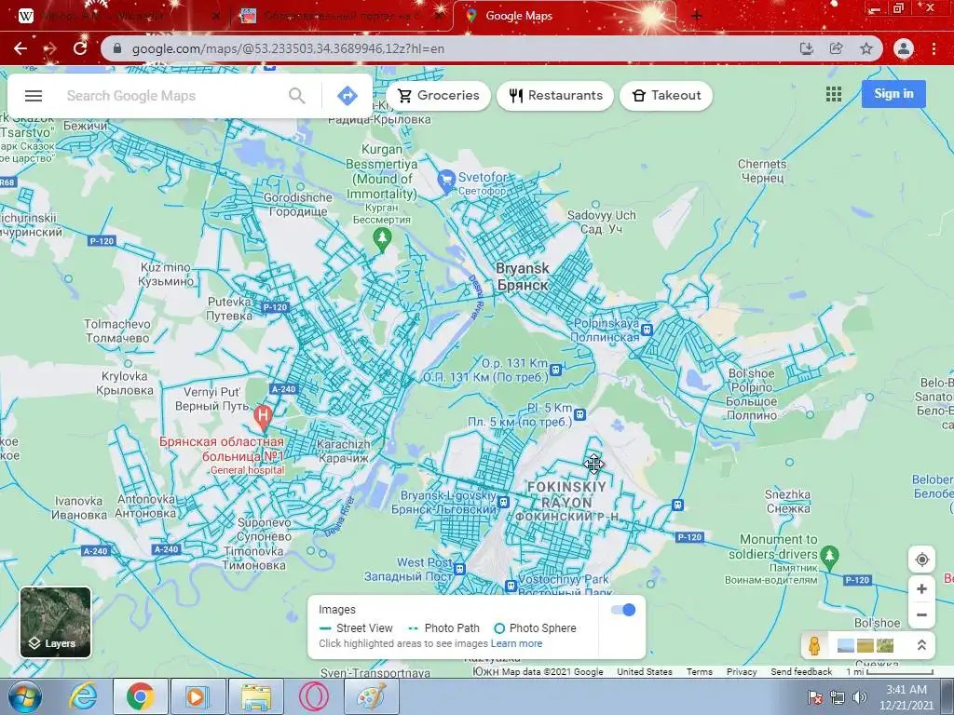Click United States in the footer

pos(645,672)
